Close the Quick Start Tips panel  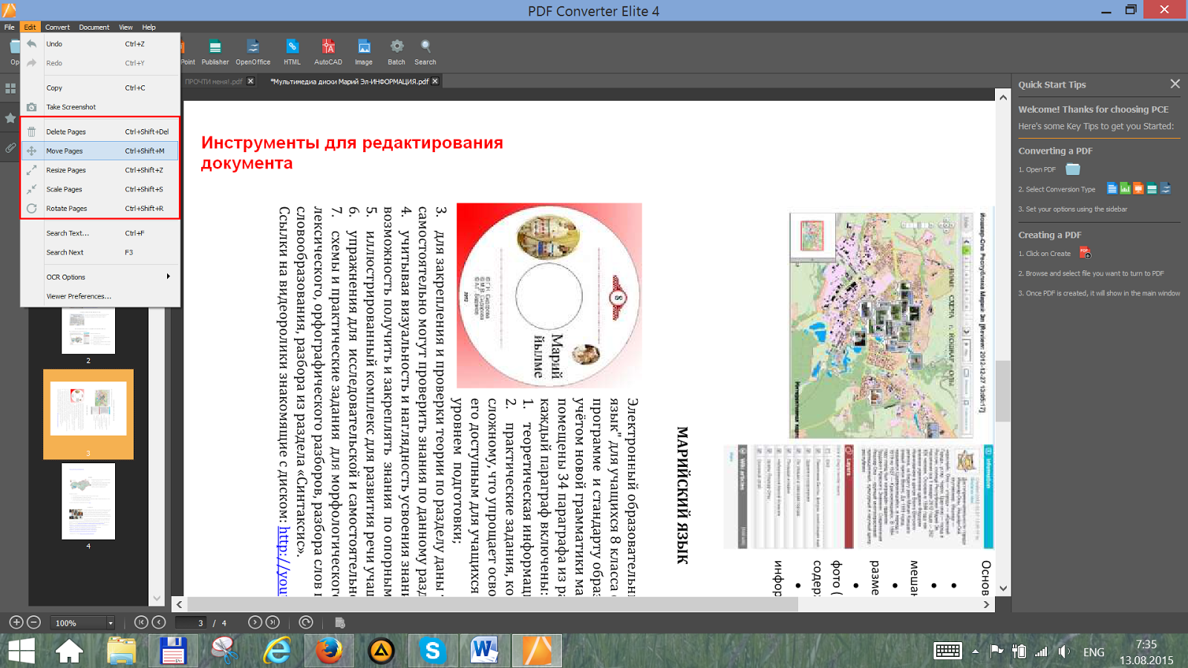pyautogui.click(x=1175, y=84)
